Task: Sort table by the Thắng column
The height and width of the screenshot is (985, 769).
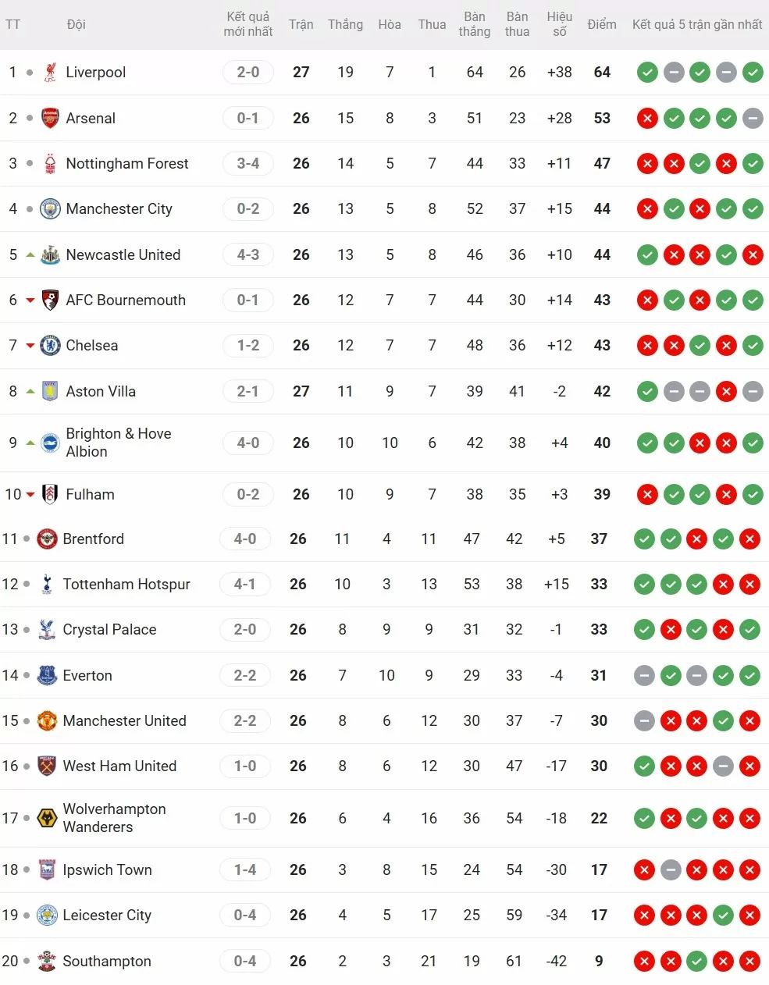Action: coord(345,24)
